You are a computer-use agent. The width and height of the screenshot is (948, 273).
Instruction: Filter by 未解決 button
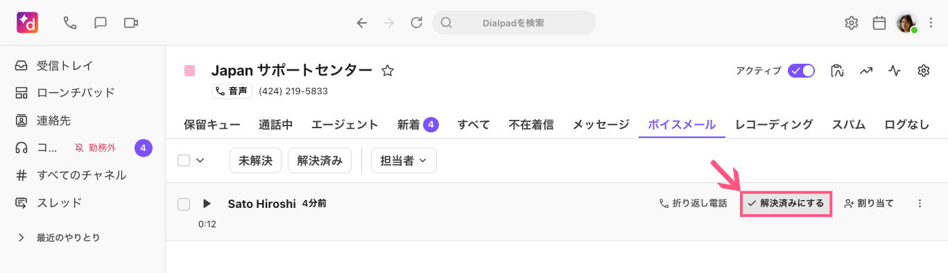[256, 160]
